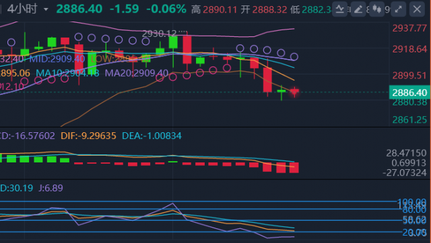Click the last purple SAR circle marker
431x243 pixels.
point(294,57)
